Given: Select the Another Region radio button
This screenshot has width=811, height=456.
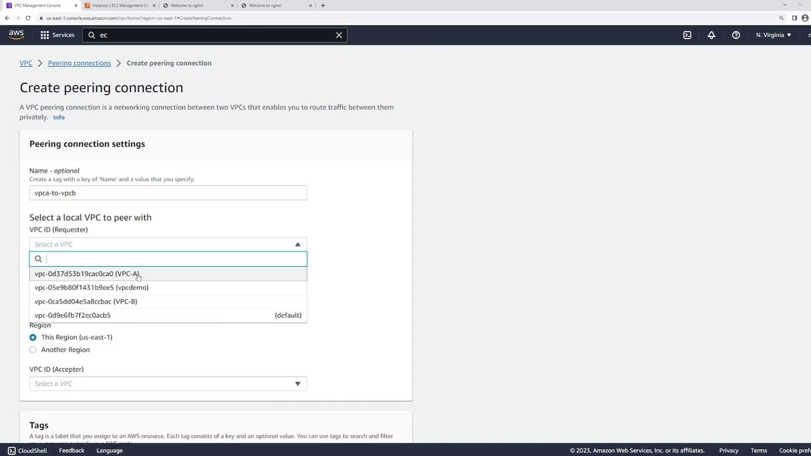Looking at the screenshot, I should pyautogui.click(x=33, y=350).
